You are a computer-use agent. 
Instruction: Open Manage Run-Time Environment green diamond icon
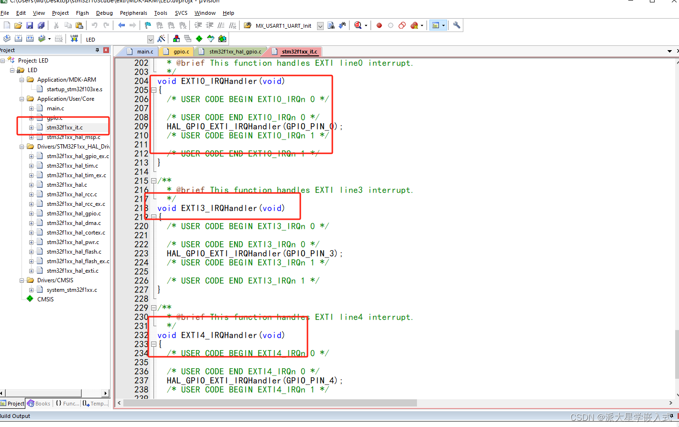pos(199,39)
